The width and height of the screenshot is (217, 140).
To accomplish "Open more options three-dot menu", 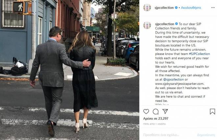I will pyautogui.click(x=213, y=8).
